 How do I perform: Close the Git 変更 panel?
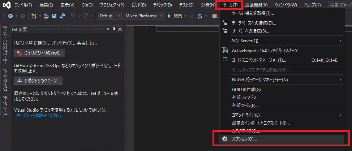point(120,29)
